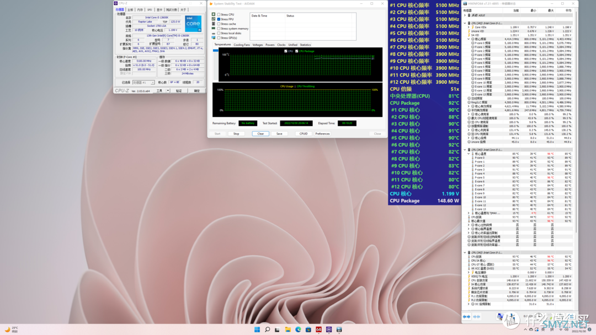Click the CPU 封装功率 row in HWiNFO

pos(517,280)
